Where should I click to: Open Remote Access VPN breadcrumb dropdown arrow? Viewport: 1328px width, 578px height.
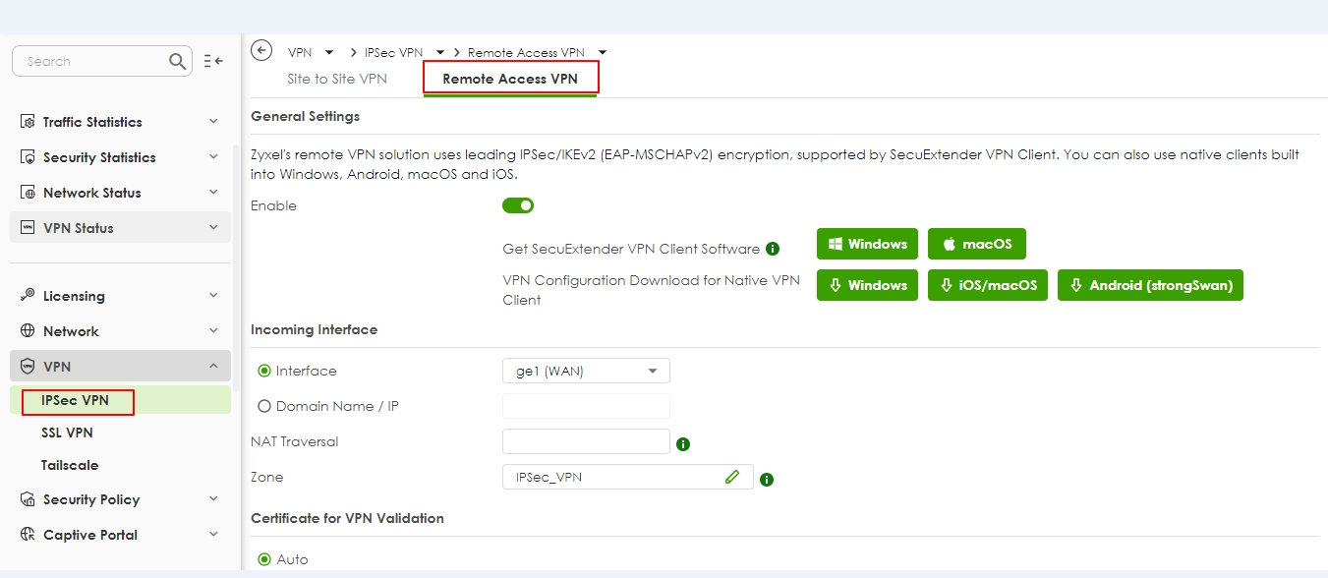click(602, 52)
